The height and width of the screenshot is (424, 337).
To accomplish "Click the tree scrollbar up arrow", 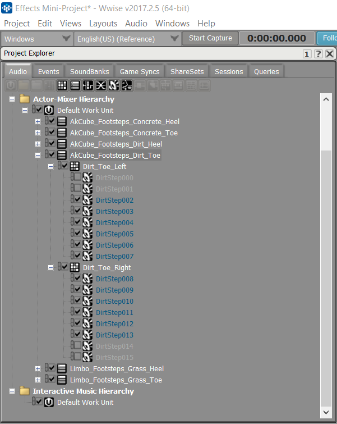I will point(326,99).
